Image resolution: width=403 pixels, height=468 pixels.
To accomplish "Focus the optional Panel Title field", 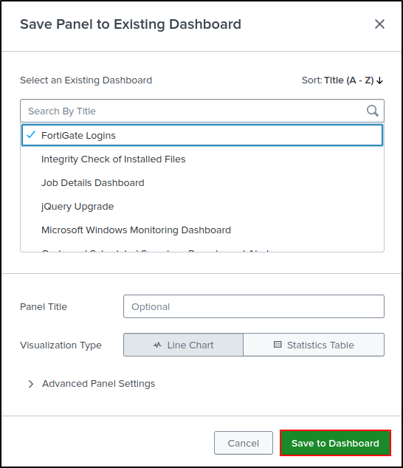I will click(254, 306).
